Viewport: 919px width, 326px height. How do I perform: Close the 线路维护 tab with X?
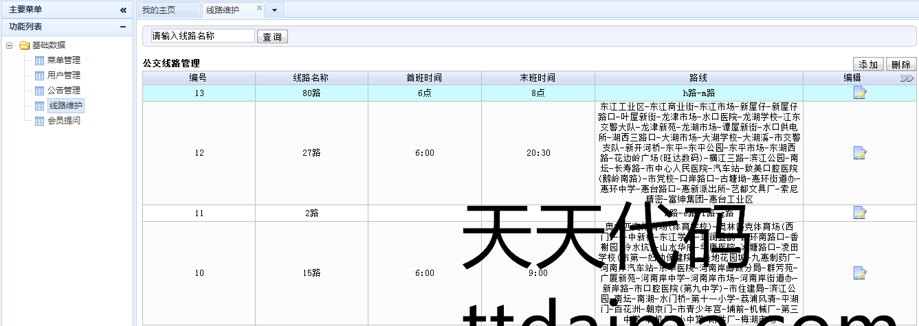pyautogui.click(x=259, y=8)
